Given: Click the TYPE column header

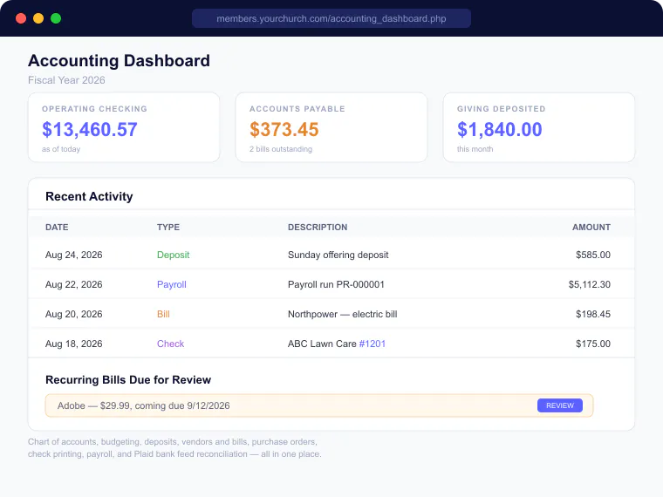Looking at the screenshot, I should point(168,227).
